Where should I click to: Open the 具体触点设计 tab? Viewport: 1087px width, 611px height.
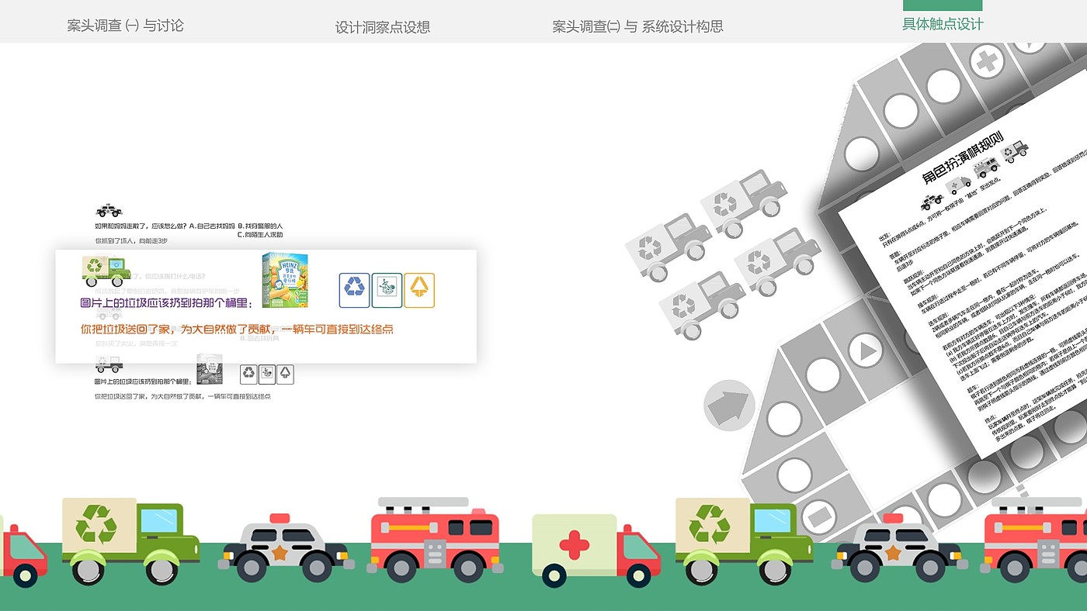pyautogui.click(x=943, y=24)
